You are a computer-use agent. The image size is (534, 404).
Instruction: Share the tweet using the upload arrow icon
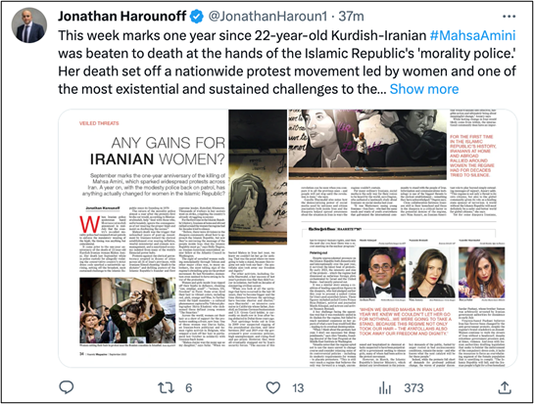pyautogui.click(x=505, y=387)
